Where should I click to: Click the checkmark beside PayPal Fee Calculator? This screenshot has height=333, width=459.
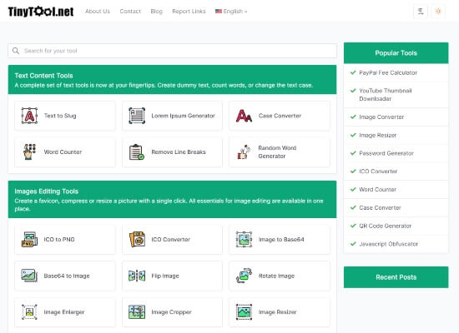(x=353, y=72)
